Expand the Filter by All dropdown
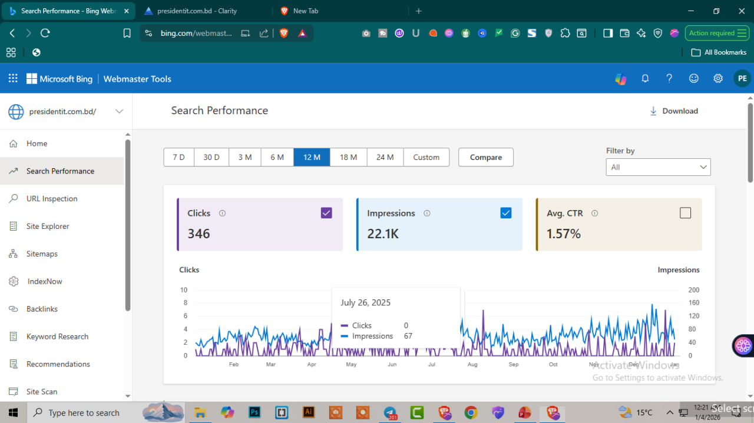 coord(658,167)
